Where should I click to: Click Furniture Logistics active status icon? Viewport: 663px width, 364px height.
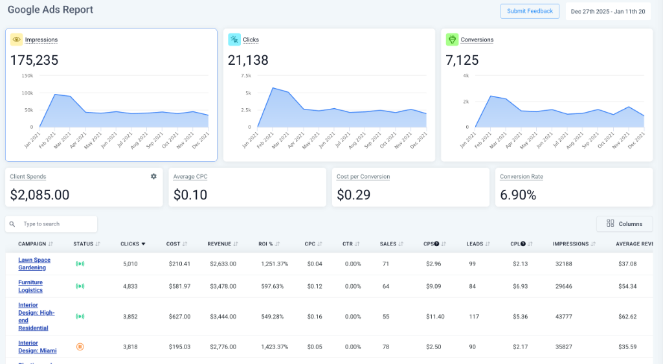[80, 286]
